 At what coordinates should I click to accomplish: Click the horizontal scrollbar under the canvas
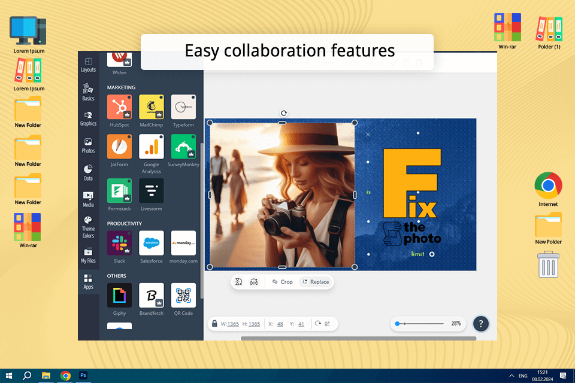[358, 338]
